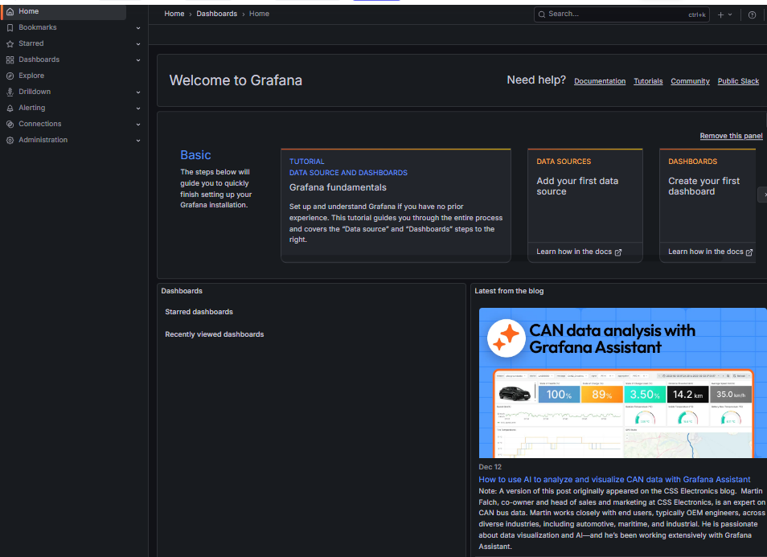The image size is (767, 557).
Task: Open Starred in the sidebar menu
Action: pos(31,43)
